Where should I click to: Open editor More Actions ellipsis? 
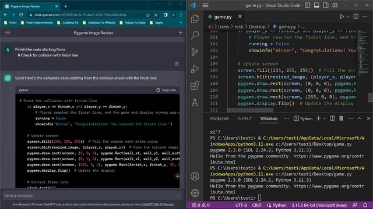point(365,16)
